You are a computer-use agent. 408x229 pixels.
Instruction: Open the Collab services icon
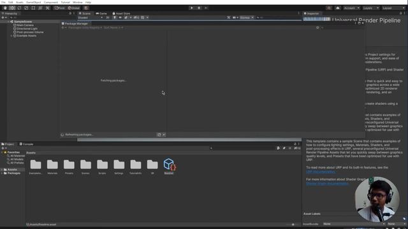tap(329, 8)
